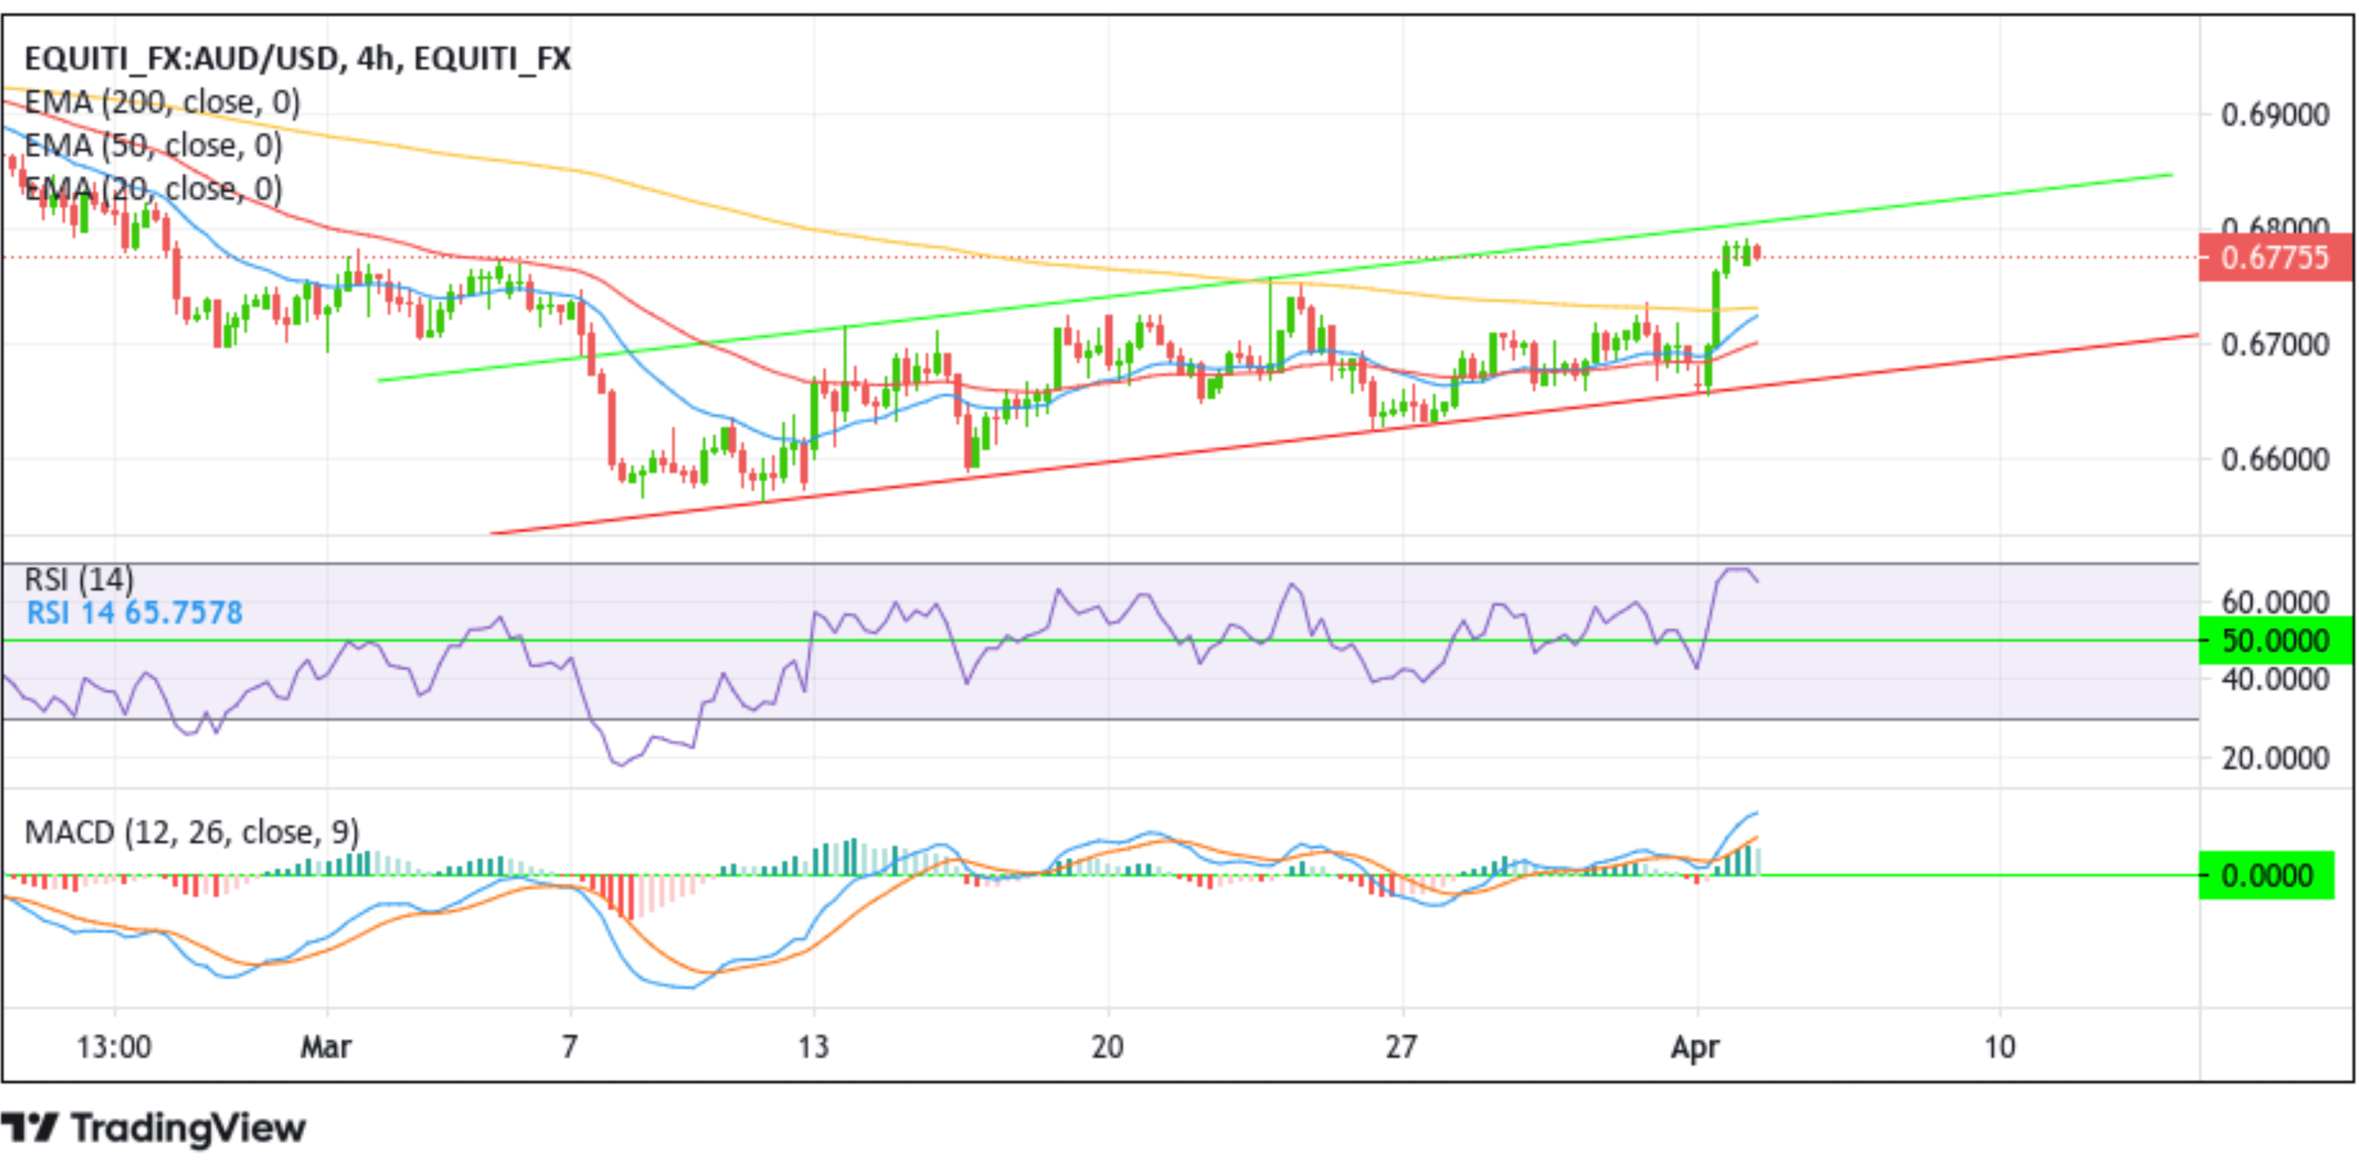Viewport: 2359px width, 1172px height.
Task: Click the EQUITI_FX:AUD/USD, 4h chart title
Action: click(297, 59)
